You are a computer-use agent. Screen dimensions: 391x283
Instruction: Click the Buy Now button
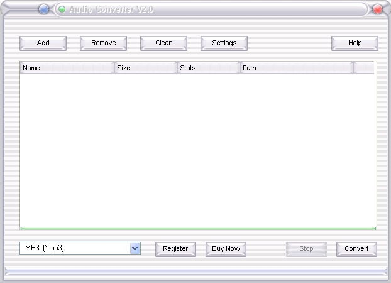pos(226,249)
